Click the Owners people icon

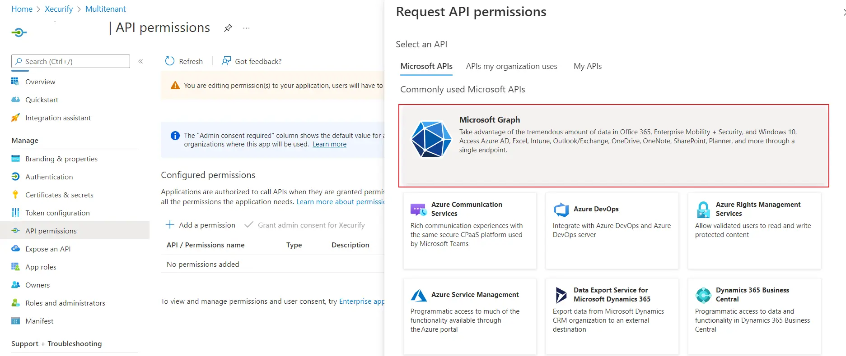(15, 285)
